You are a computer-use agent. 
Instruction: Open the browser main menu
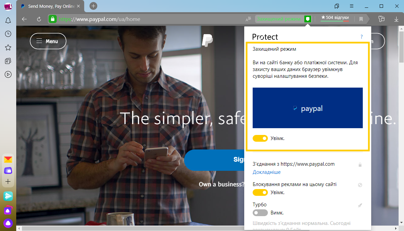[x=351, y=6]
